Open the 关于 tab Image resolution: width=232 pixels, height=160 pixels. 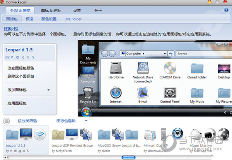click(x=98, y=11)
